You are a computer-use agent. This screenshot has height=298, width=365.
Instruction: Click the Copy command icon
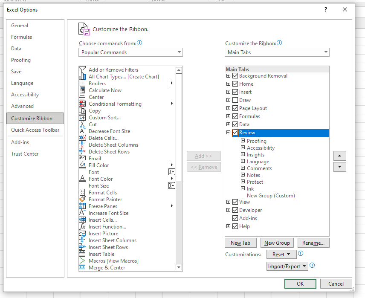tap(82, 110)
